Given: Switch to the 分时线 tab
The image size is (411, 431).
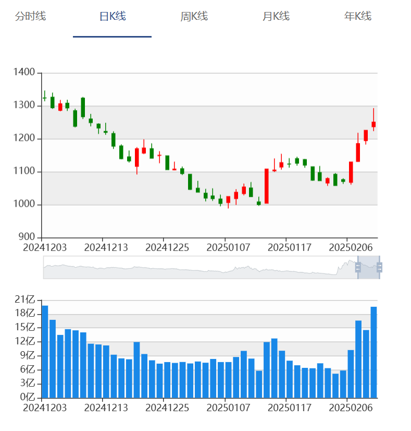Looking at the screenshot, I should (30, 16).
